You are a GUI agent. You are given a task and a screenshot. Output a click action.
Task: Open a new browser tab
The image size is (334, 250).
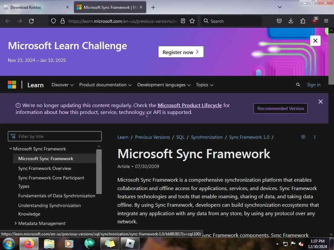[153, 7]
